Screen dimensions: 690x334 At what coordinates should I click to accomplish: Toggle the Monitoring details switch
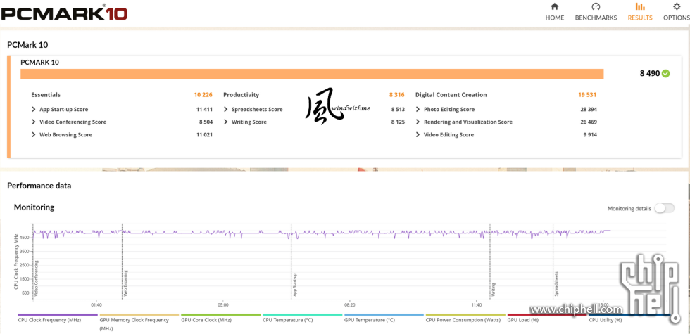coord(664,208)
